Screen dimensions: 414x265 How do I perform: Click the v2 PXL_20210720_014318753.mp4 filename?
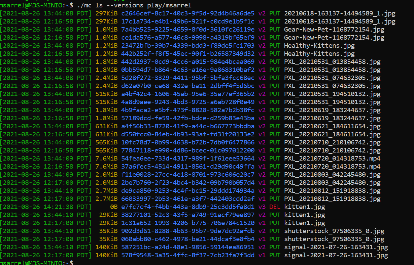click(x=332, y=159)
